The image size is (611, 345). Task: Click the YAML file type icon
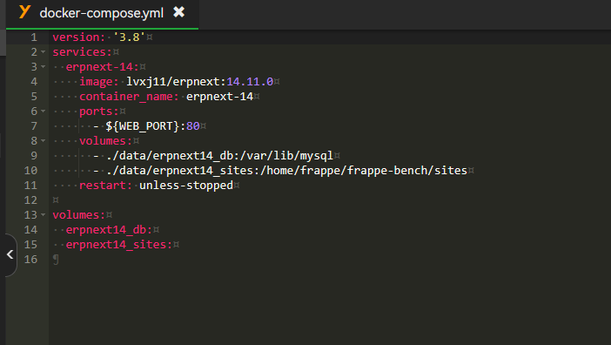(24, 11)
